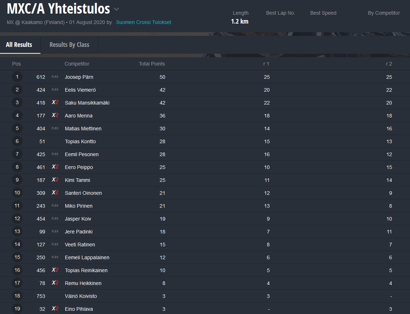Viewport: 410px width, 314px height.
Task: Click the position 1 badge for Joosep Pärn
Action: (17, 77)
